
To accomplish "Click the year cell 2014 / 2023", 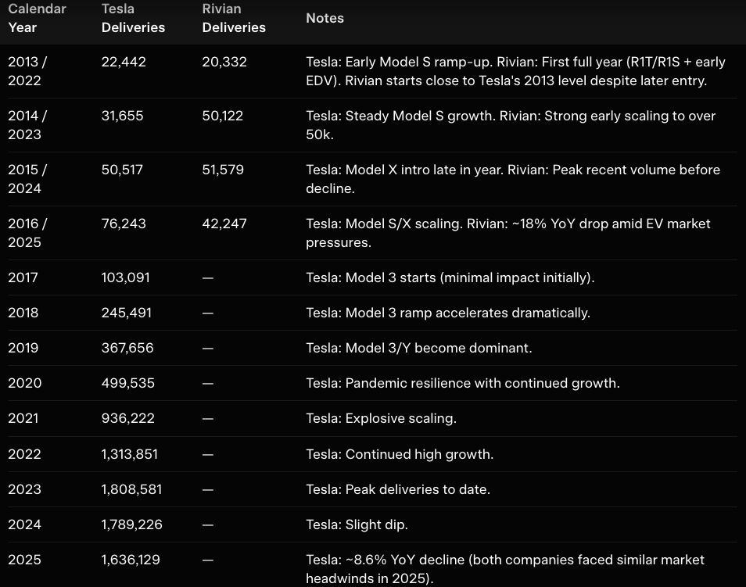I will pos(27,125).
